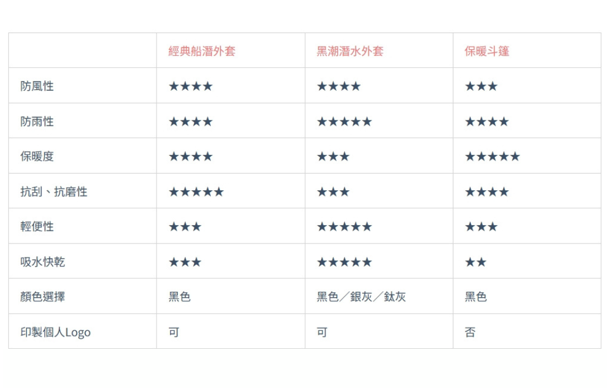Click the 防雨性 row label
This screenshot has height=388, width=610.
[x=37, y=121]
